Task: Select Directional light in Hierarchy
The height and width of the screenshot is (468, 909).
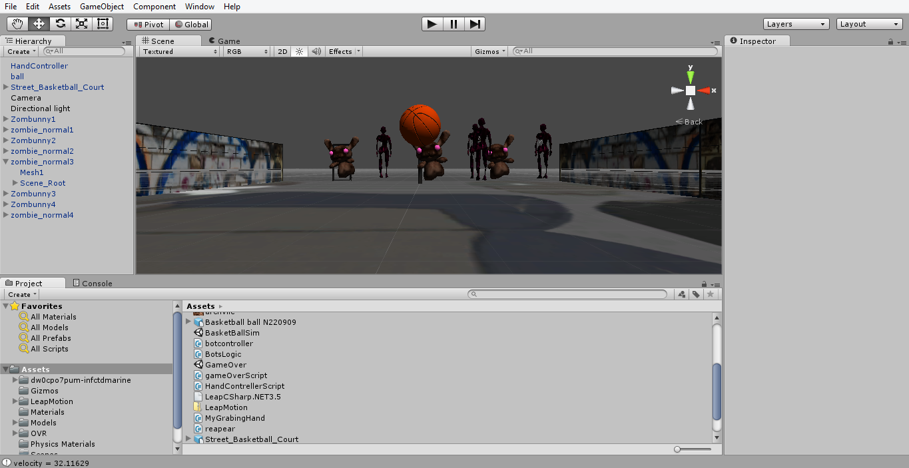Action: (x=40, y=109)
